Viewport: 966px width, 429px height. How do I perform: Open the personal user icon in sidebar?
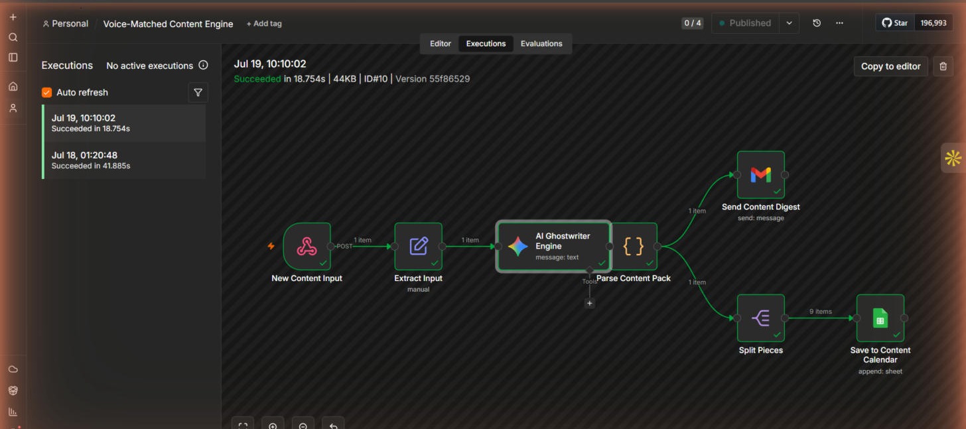click(13, 108)
